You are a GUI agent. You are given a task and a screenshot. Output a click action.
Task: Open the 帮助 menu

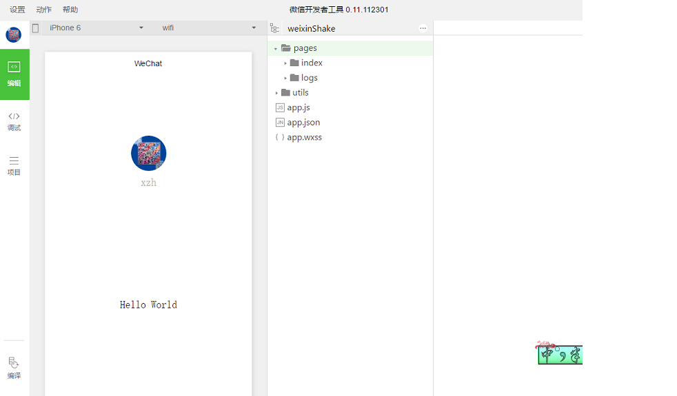tap(70, 10)
